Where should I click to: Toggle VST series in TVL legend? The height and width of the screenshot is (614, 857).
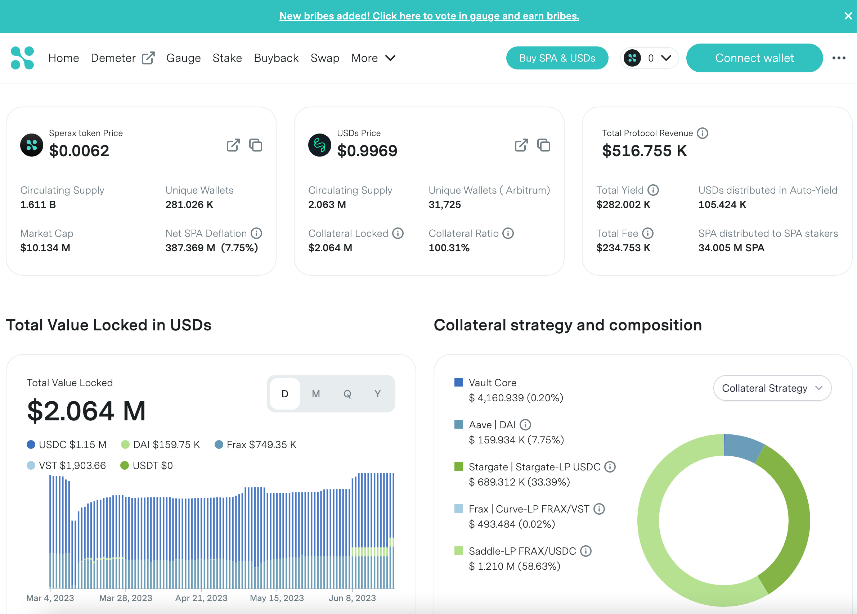coord(66,466)
